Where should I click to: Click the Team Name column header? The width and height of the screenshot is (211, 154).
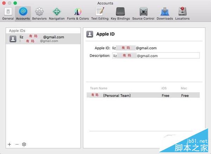click(98, 88)
